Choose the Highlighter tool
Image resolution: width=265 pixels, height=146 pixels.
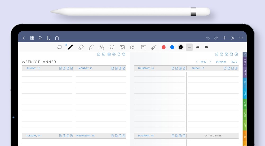(91, 47)
